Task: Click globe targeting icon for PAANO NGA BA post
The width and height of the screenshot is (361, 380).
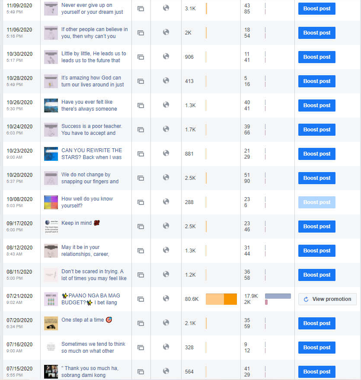Action: [x=166, y=299]
